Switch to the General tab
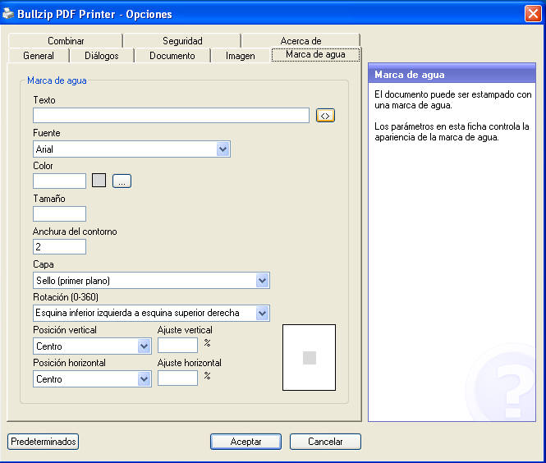546x463 pixels. 39,56
